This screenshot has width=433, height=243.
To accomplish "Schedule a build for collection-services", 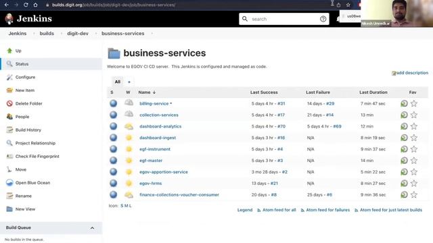I will pyautogui.click(x=404, y=115).
